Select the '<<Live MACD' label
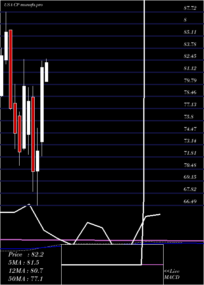Viewport: 204px width, 285px height. [172, 274]
